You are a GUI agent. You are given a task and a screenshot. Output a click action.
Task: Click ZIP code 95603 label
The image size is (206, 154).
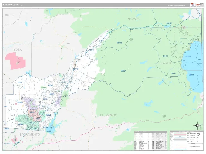click(x=52, y=94)
